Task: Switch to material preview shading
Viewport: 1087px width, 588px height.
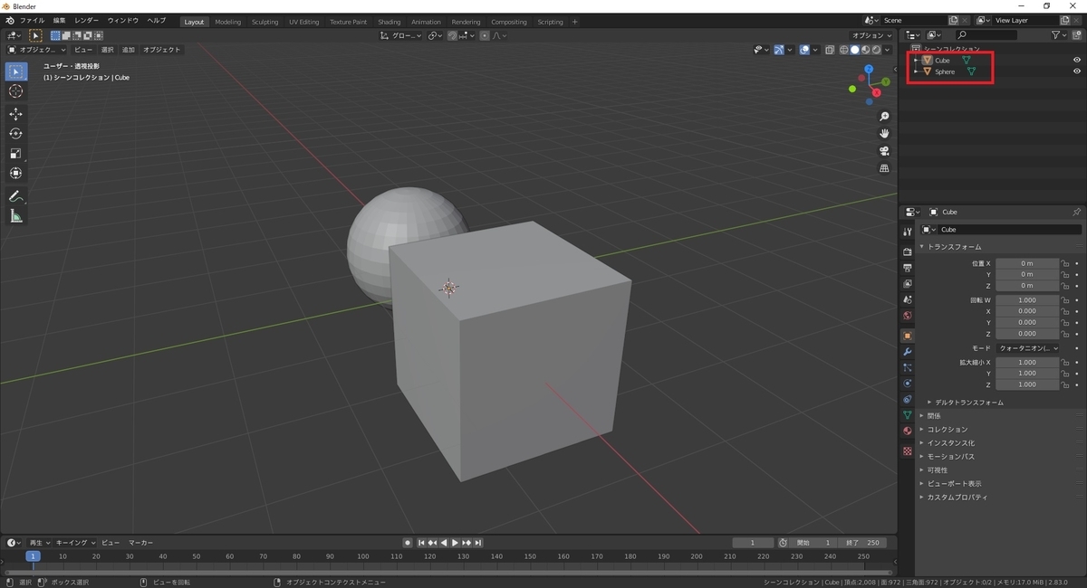Action: click(x=866, y=50)
